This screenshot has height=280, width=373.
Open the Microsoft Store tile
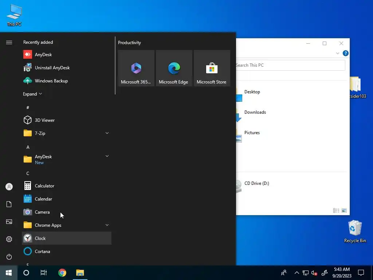(x=212, y=68)
